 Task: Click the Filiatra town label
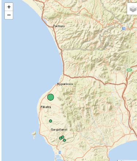pyautogui.click(x=46, y=107)
